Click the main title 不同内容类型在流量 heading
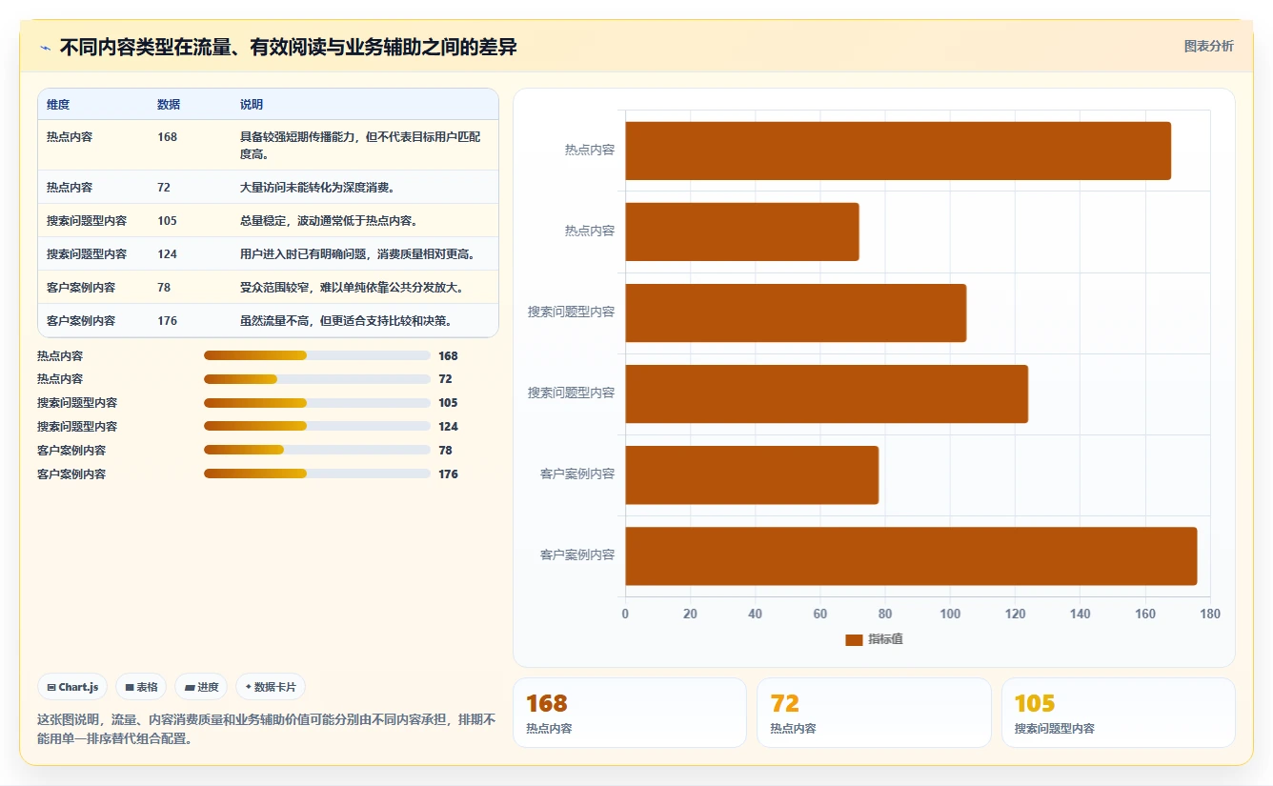The height and width of the screenshot is (786, 1273). (288, 47)
